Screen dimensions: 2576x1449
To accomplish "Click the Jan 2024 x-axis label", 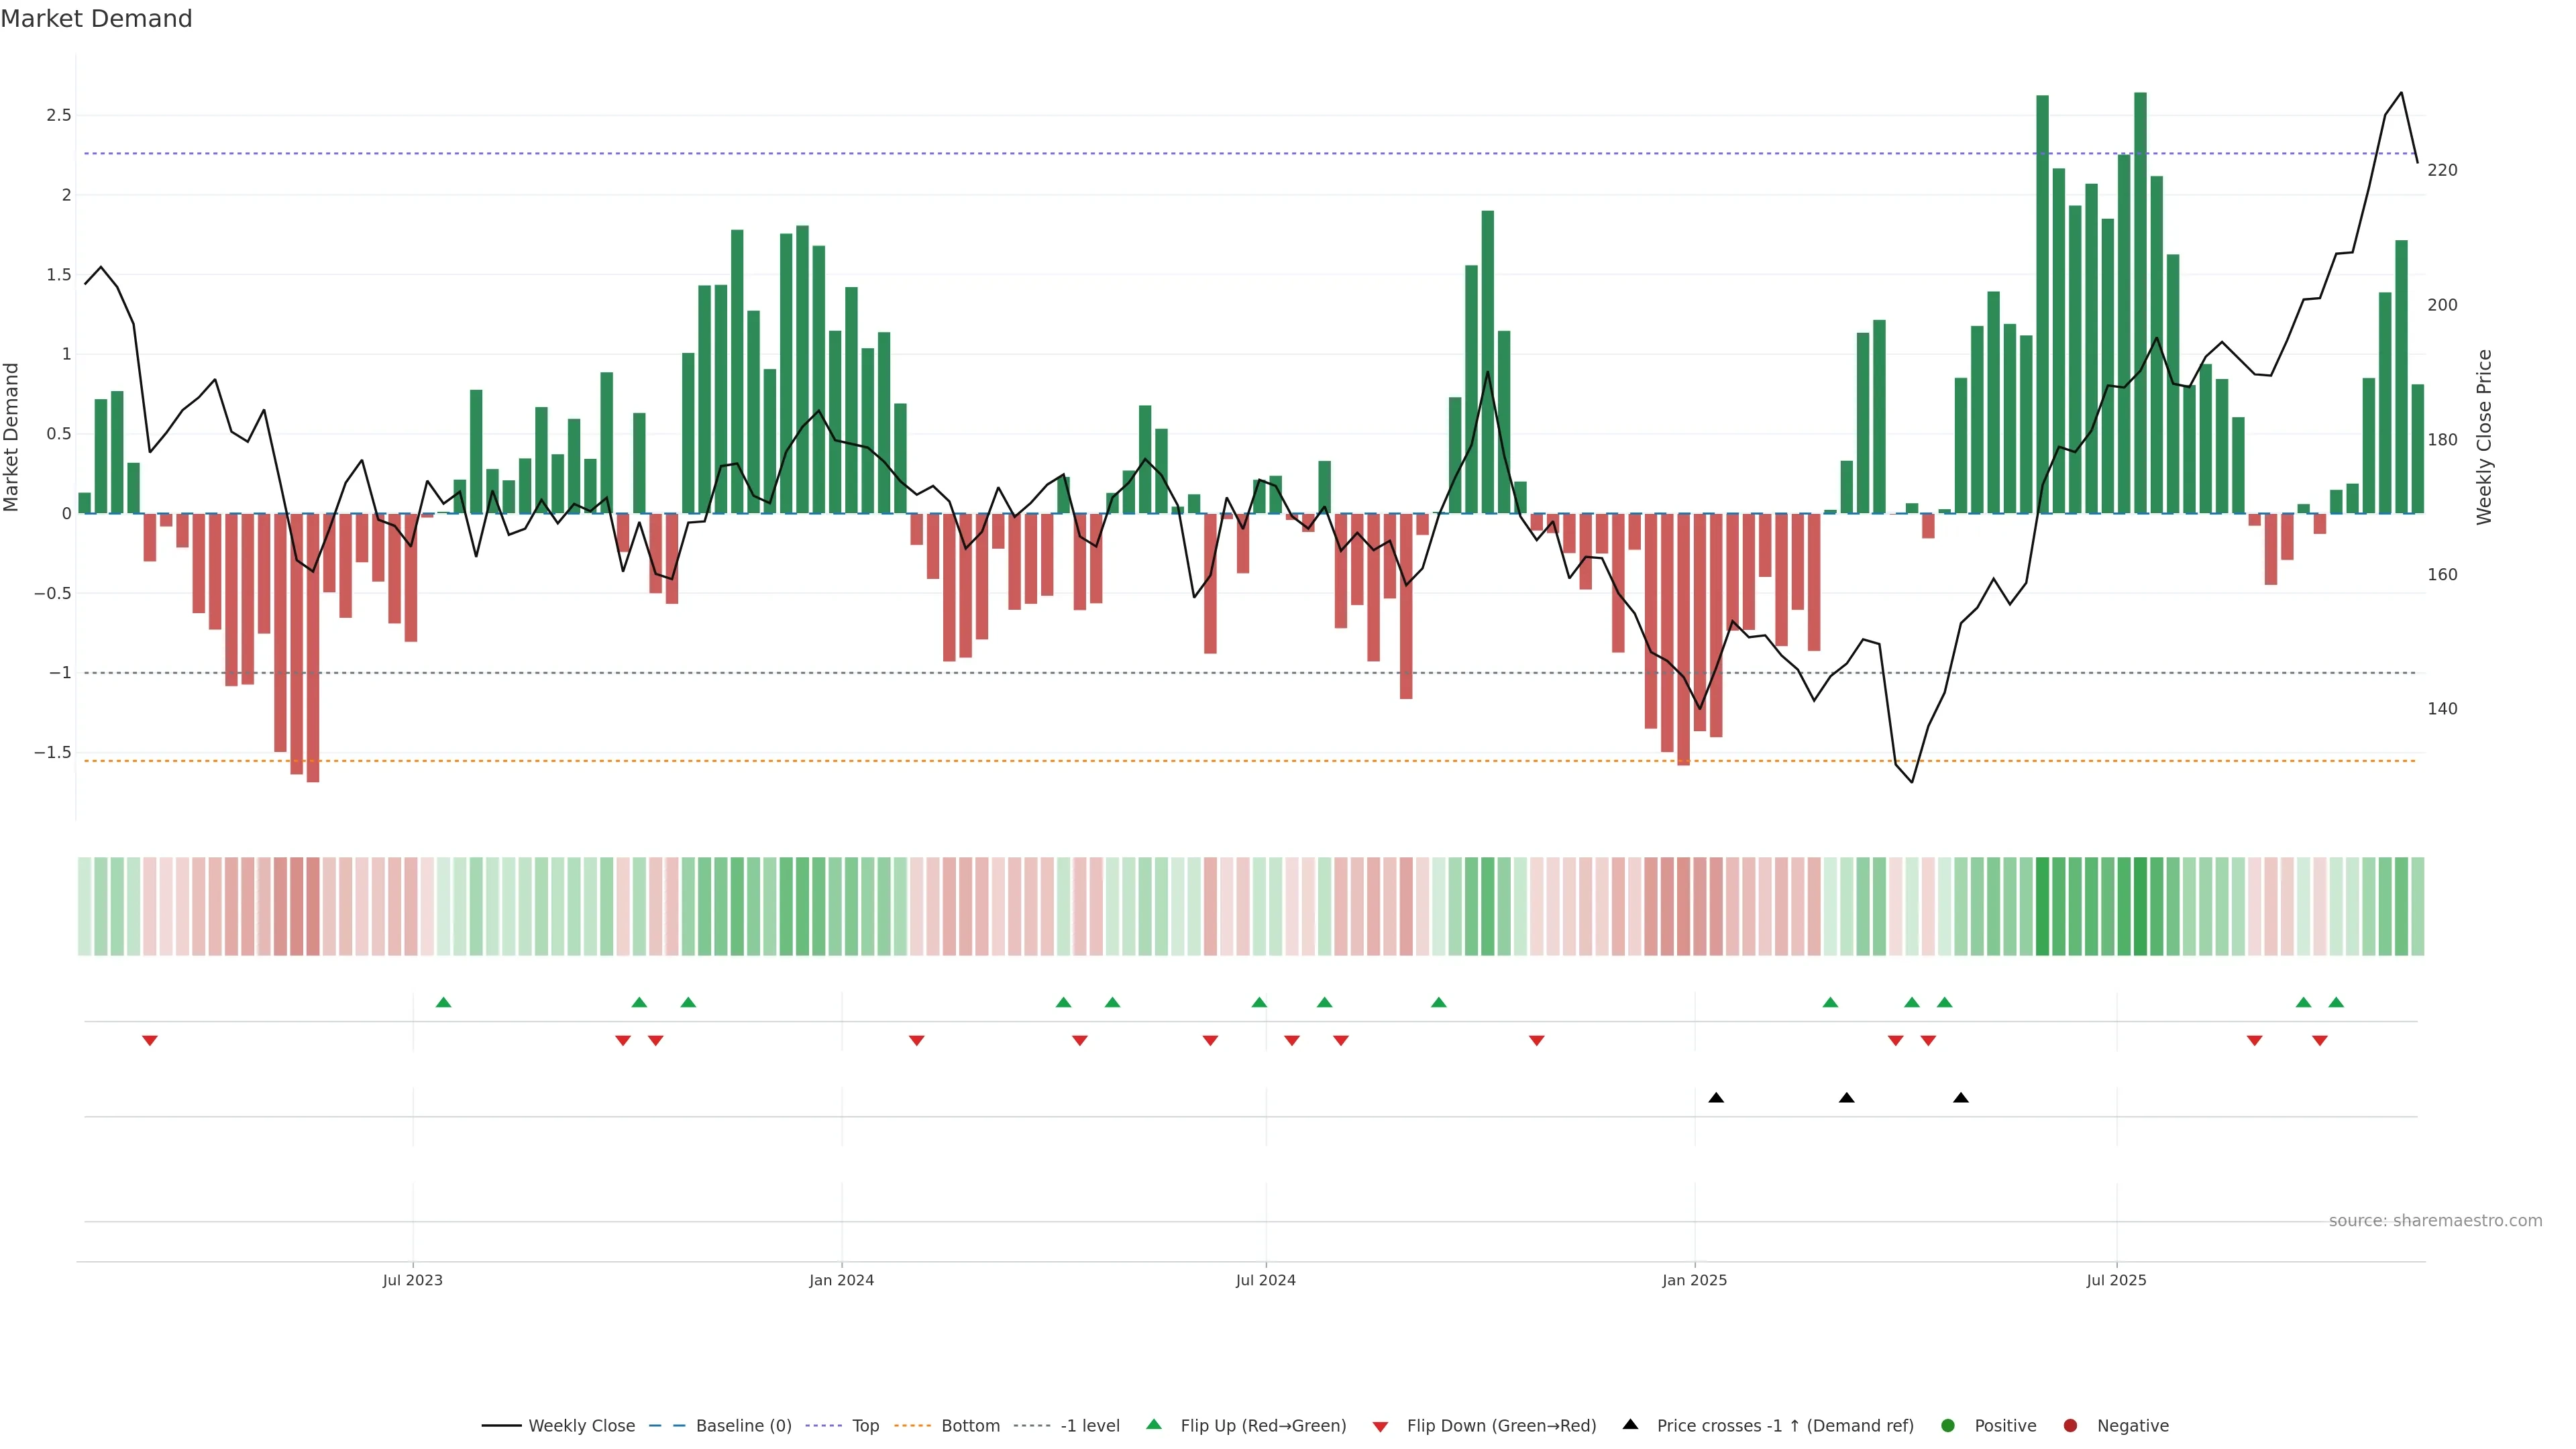I will click(841, 1280).
